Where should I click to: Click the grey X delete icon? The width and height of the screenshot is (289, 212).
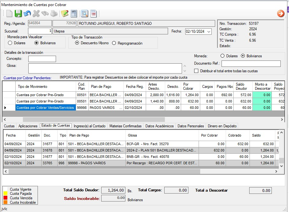pyautogui.click(x=36, y=13)
